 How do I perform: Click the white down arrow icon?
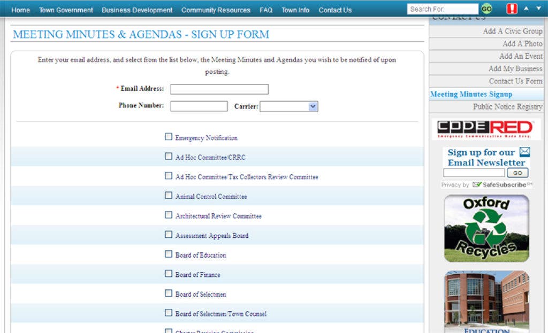tap(538, 9)
